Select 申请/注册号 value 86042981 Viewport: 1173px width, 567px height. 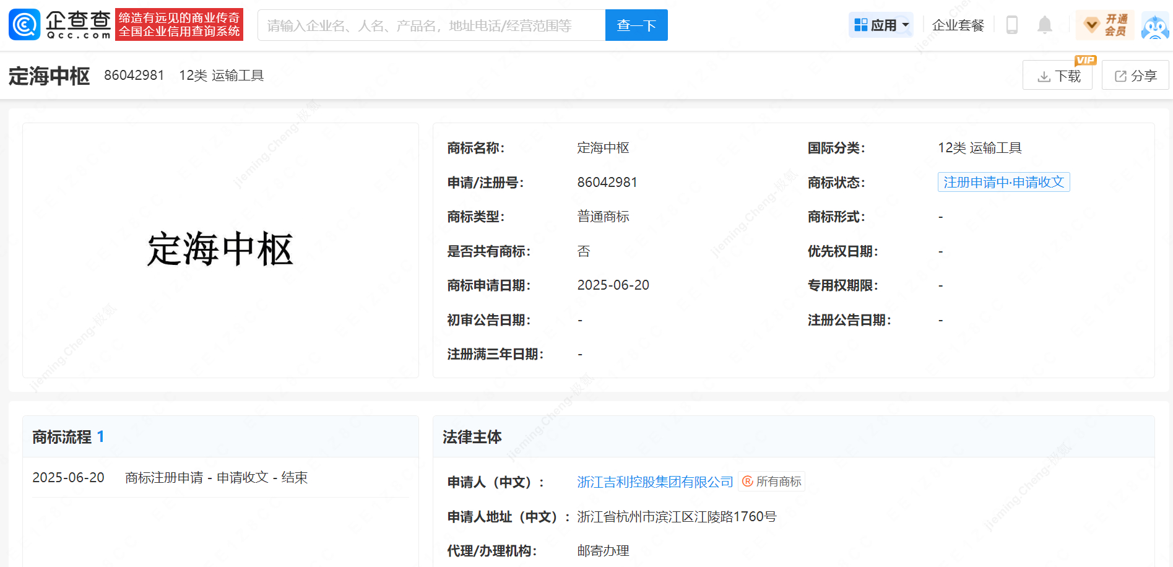(607, 183)
